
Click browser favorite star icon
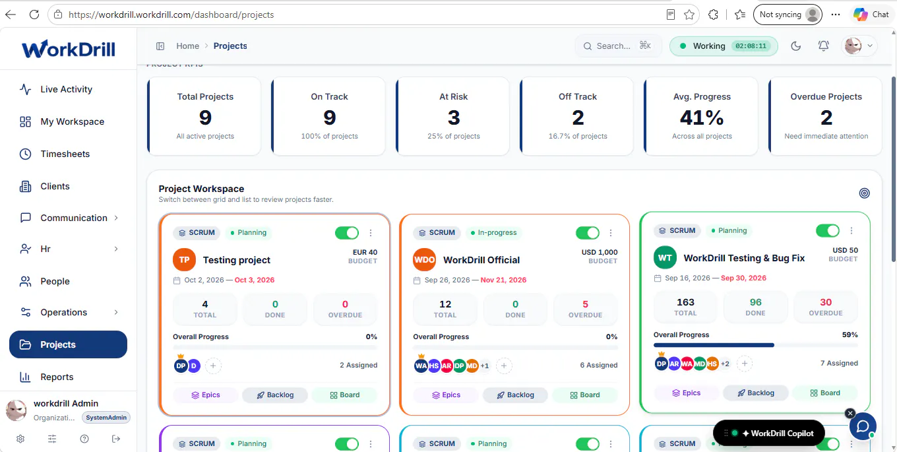point(689,15)
